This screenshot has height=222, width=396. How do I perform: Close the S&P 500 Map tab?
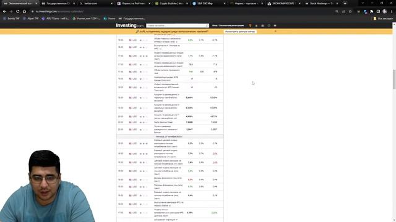tap(225, 4)
